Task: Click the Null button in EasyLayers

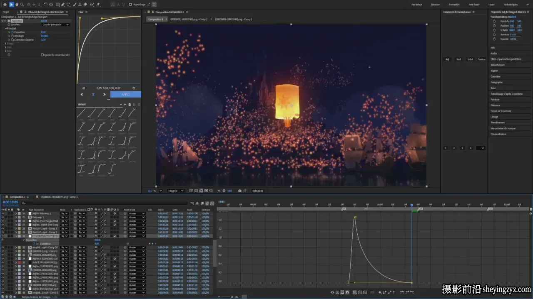Action: (x=458, y=59)
